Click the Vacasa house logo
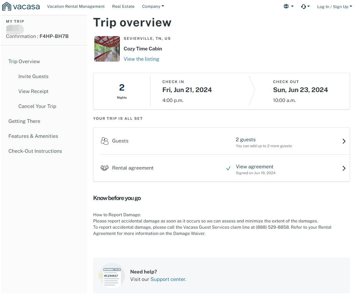 (7, 6)
